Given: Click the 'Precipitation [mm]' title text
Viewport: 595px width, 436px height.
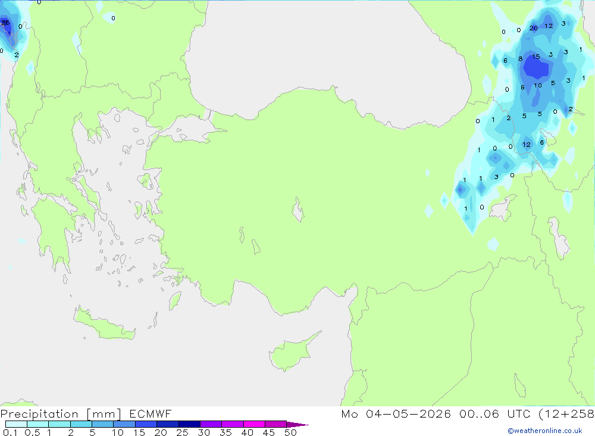Looking at the screenshot, I should (61, 414).
